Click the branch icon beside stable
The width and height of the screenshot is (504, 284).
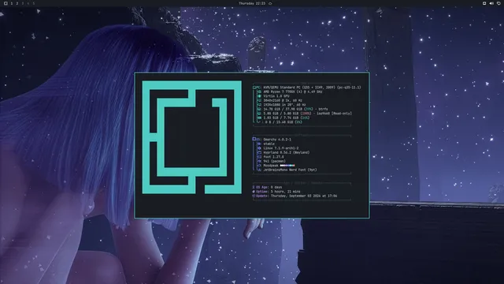[259, 144]
